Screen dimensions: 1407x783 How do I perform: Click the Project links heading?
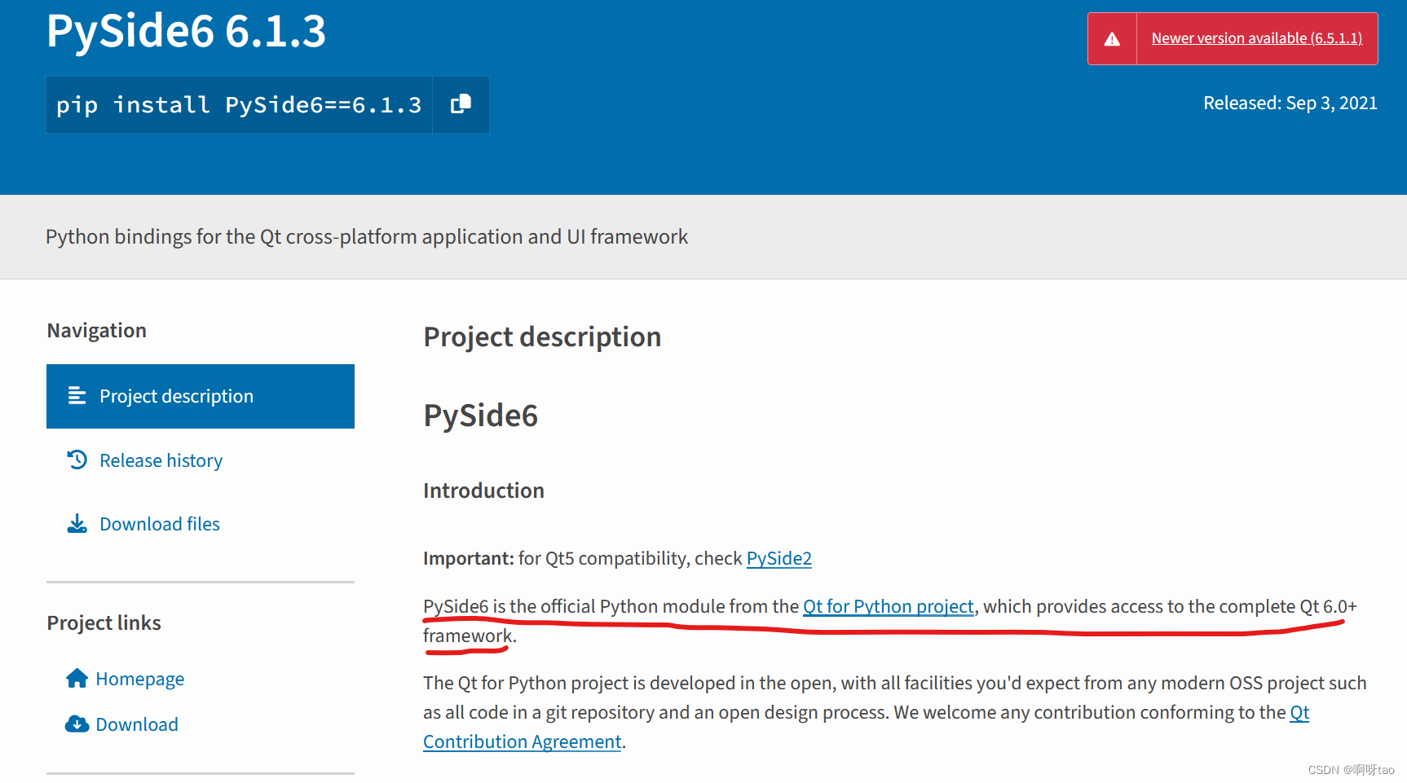[x=104, y=622]
